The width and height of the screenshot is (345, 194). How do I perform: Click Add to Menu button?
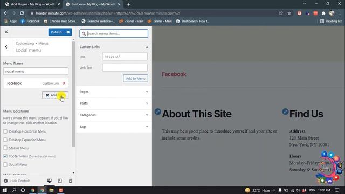tap(135, 78)
